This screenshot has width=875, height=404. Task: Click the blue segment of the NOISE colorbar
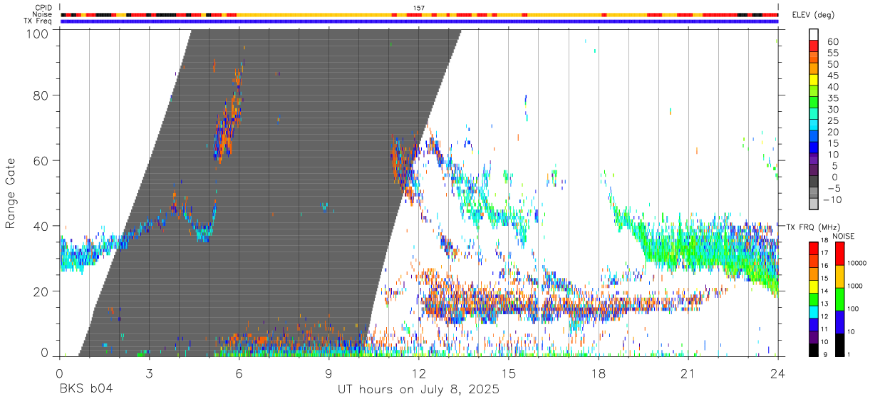tap(841, 322)
